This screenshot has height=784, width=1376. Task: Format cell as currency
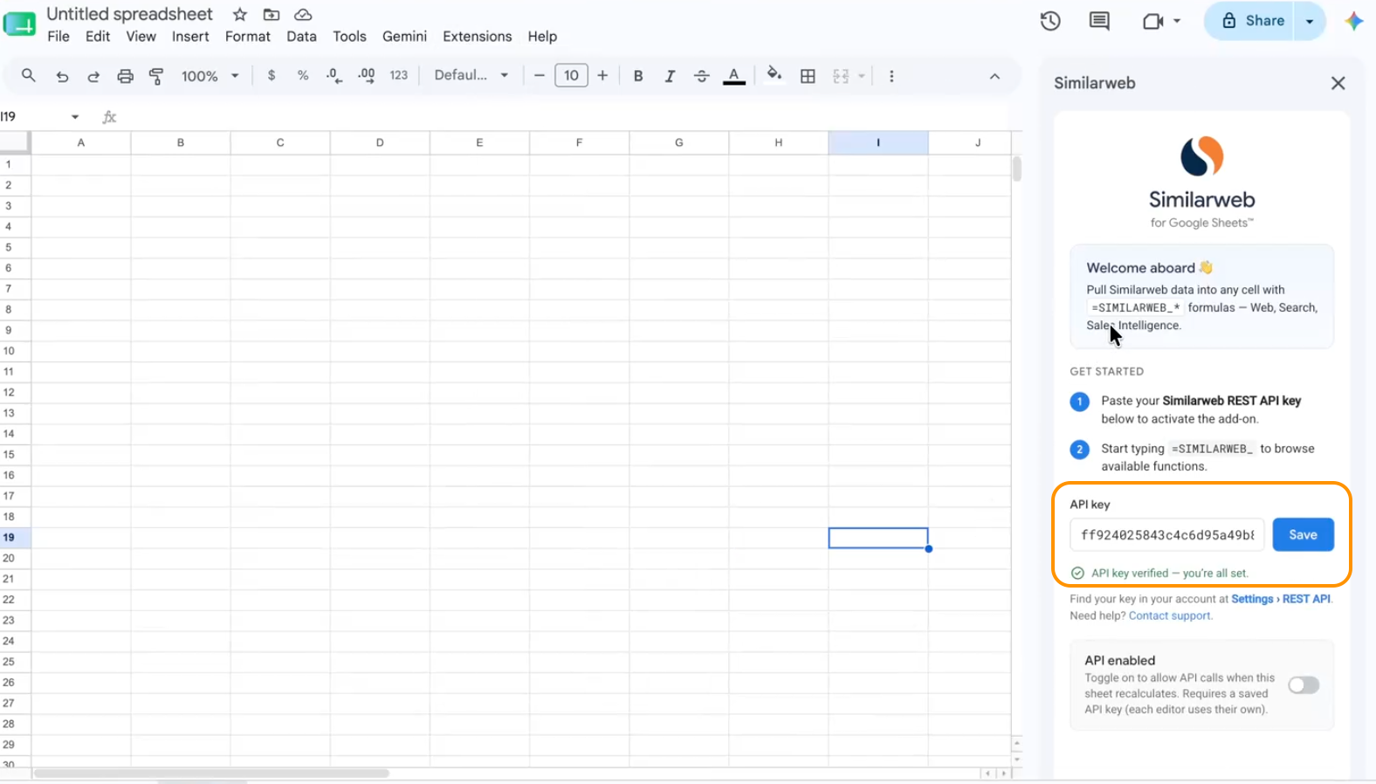tap(272, 76)
